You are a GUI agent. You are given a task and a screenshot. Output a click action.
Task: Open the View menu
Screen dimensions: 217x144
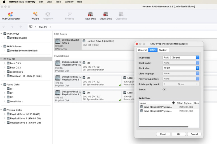(49, 2)
